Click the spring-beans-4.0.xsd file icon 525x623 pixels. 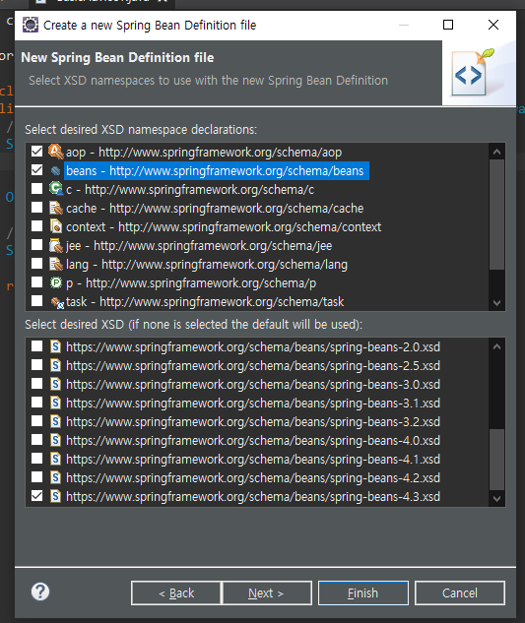coord(56,440)
